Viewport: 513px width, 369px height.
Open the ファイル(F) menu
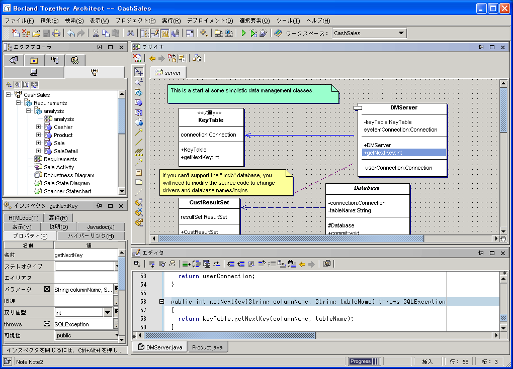(19, 21)
